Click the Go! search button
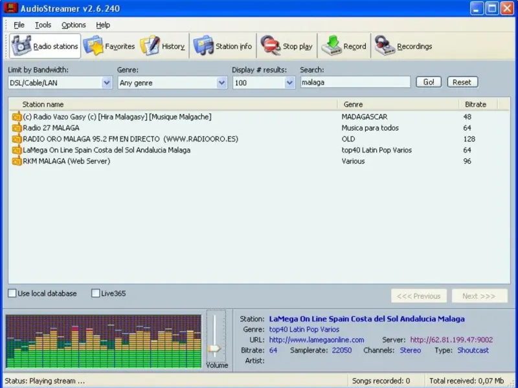 click(x=429, y=82)
